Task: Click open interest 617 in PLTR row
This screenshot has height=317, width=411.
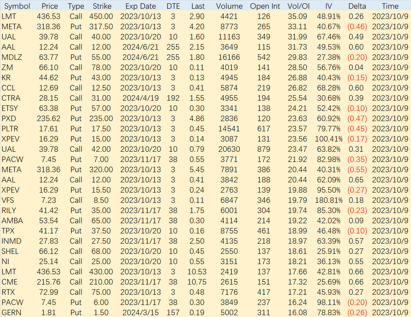Action: (x=264, y=129)
